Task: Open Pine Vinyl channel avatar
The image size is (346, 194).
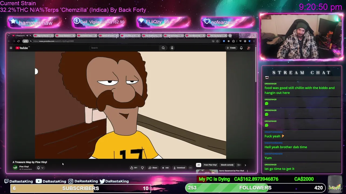Action: (x=15, y=168)
